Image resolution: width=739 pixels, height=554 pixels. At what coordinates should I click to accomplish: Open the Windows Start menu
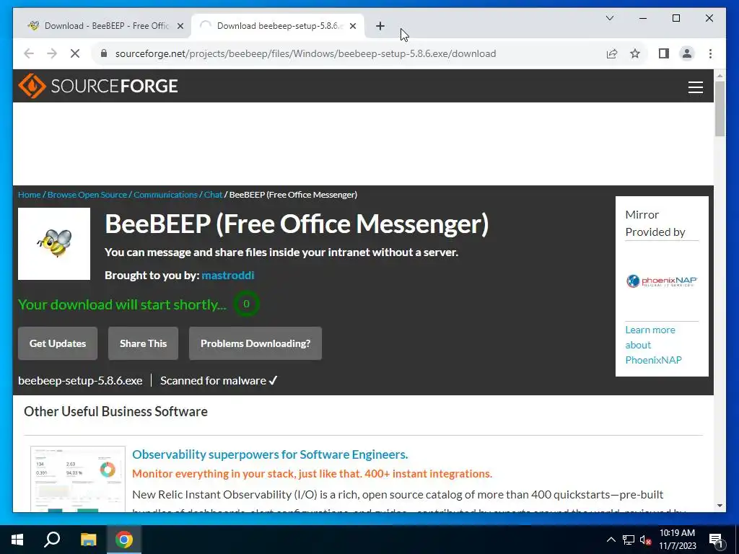pyautogui.click(x=17, y=540)
